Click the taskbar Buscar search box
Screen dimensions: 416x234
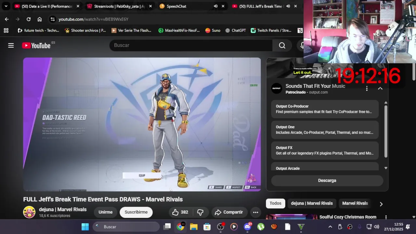pyautogui.click(x=126, y=227)
